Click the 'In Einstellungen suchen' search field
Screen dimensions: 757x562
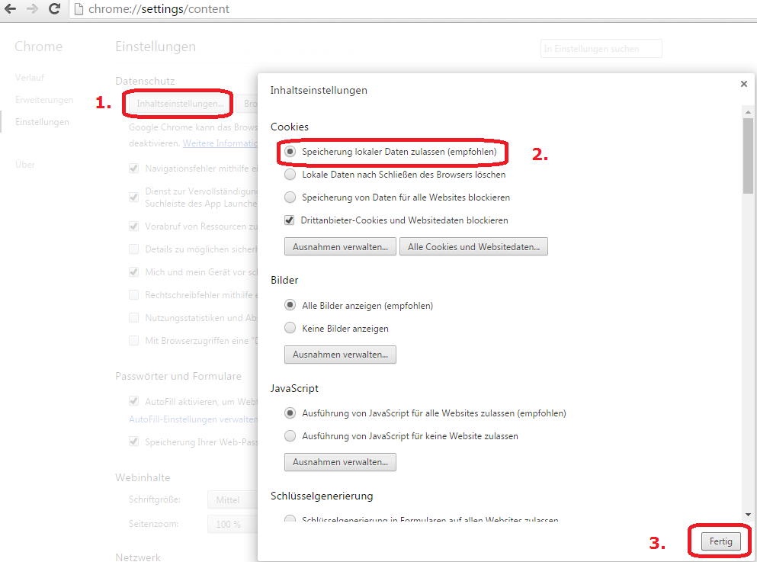tap(601, 49)
